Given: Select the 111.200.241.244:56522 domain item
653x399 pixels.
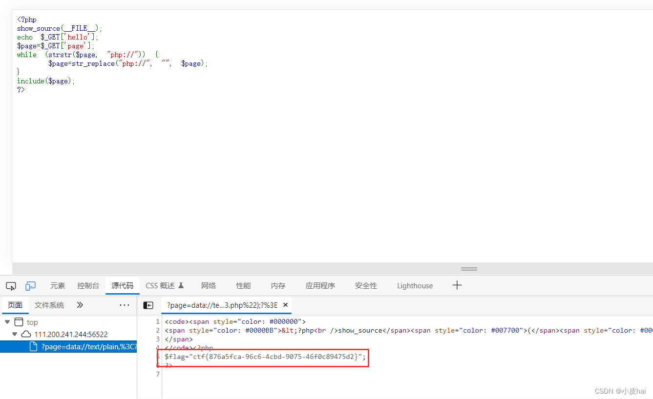Looking at the screenshot, I should click(x=71, y=335).
